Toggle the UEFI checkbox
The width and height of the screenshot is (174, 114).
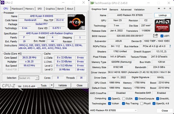pyautogui.click(x=162, y=36)
